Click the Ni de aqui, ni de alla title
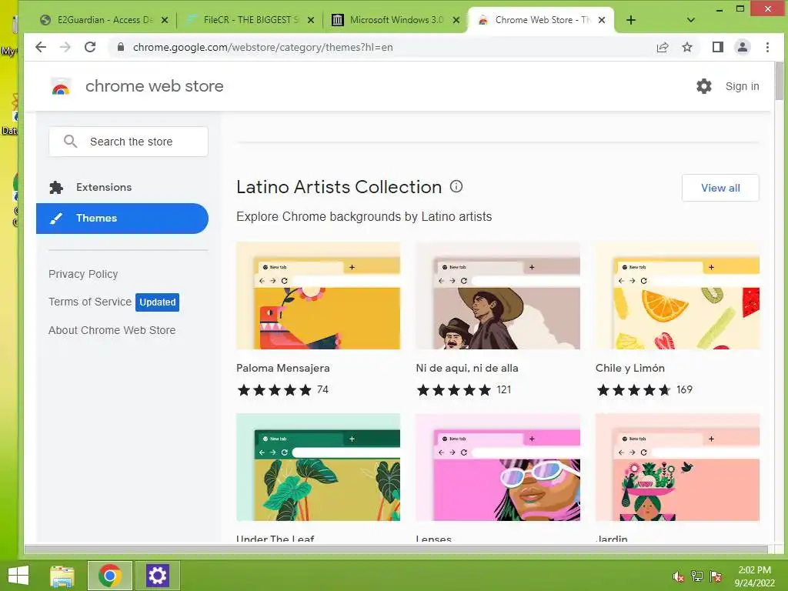The width and height of the screenshot is (788, 591). click(467, 368)
